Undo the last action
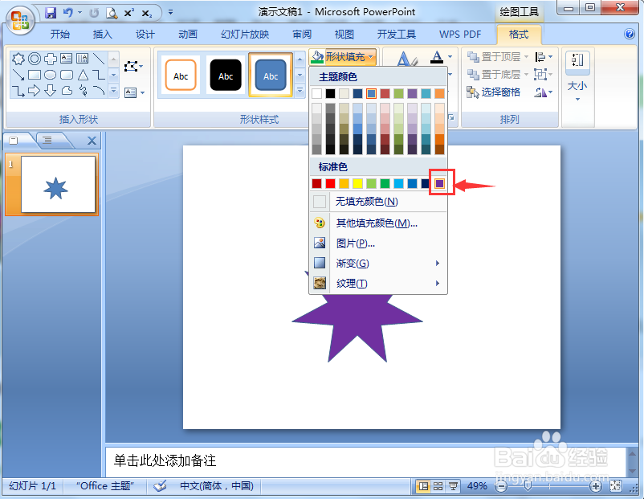This screenshot has height=499, width=644. [x=67, y=13]
